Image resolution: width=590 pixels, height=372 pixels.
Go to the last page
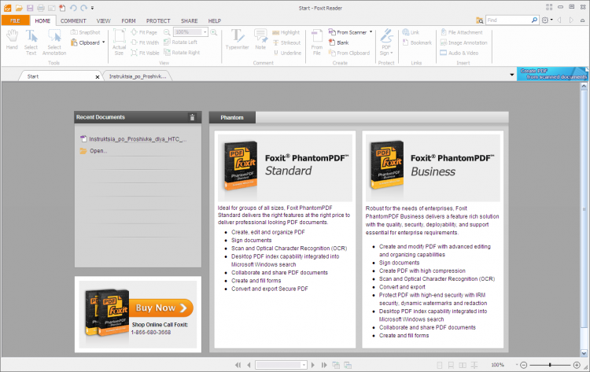pyautogui.click(x=324, y=365)
